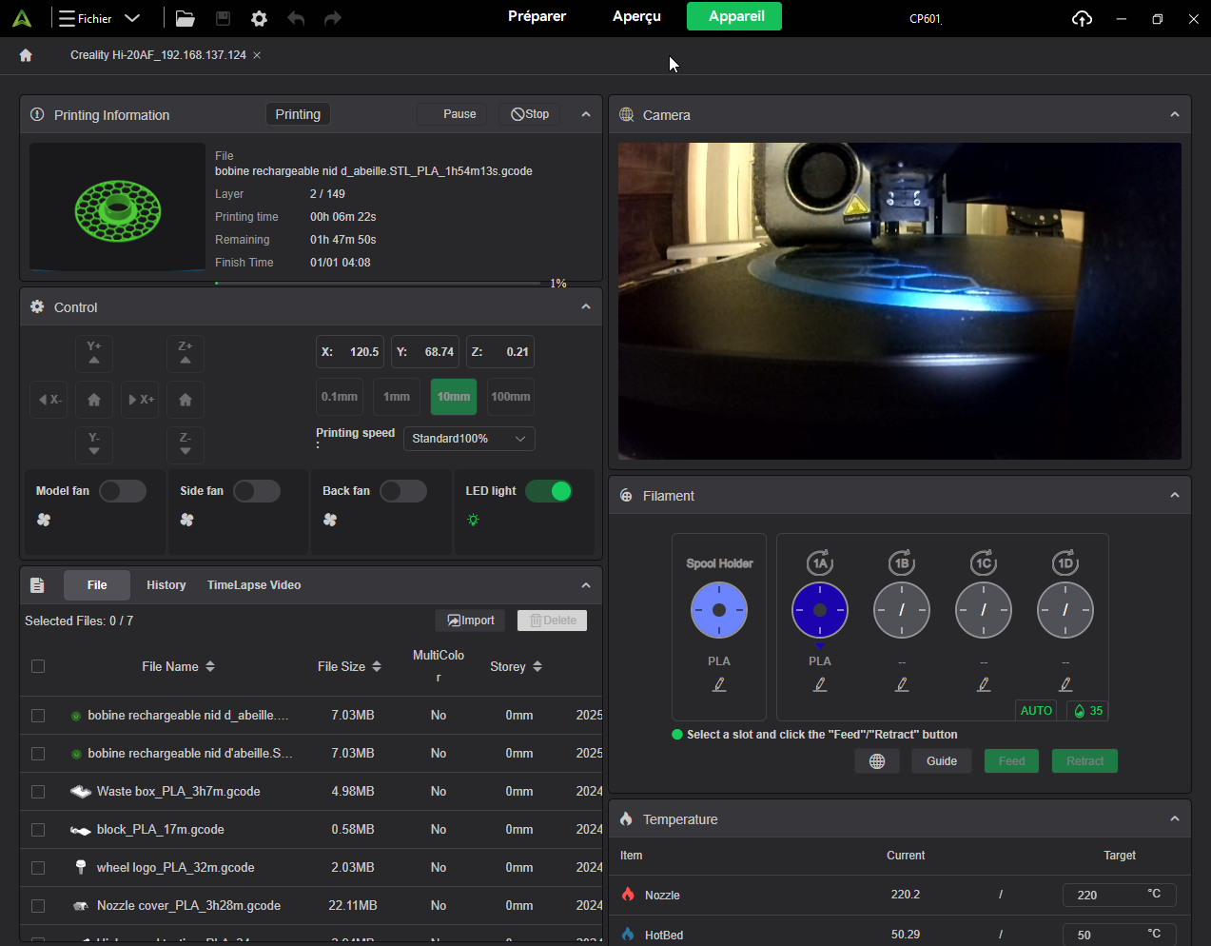Edit filament for slot 1A

click(x=820, y=684)
